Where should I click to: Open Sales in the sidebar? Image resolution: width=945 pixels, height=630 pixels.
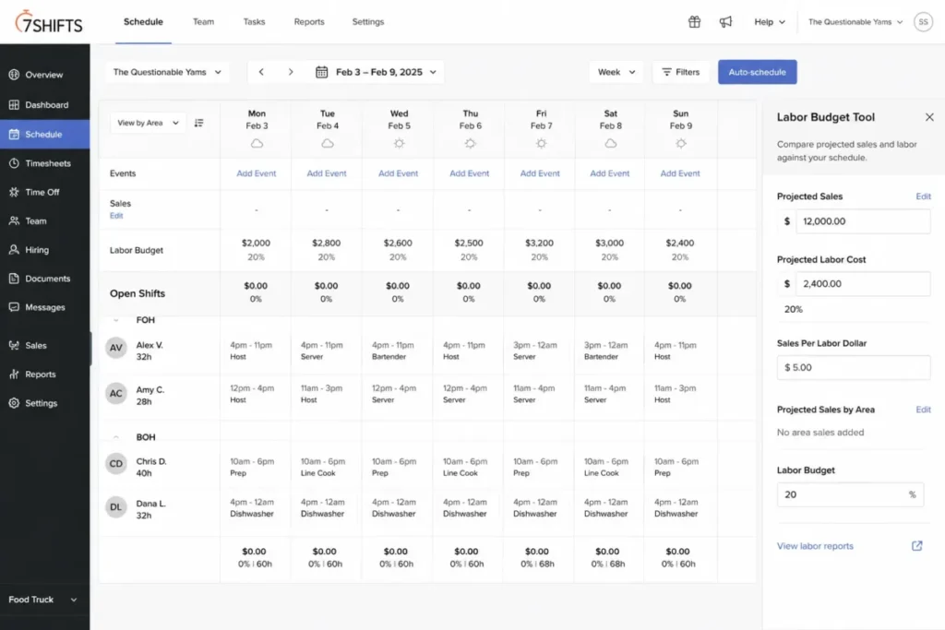[x=44, y=345]
